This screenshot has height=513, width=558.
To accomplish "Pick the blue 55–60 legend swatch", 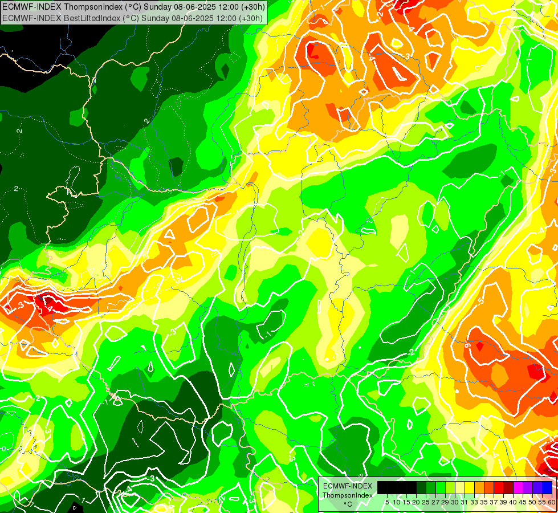I will (x=547, y=487).
